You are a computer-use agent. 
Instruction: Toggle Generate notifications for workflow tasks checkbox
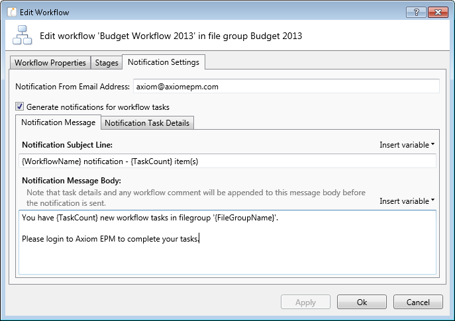[x=19, y=107]
